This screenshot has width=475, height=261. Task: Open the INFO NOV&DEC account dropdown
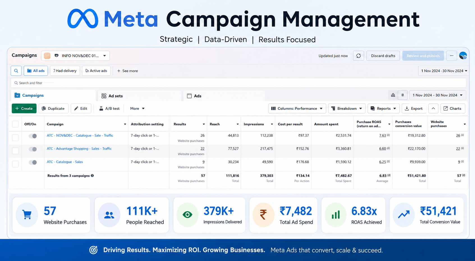click(75, 56)
